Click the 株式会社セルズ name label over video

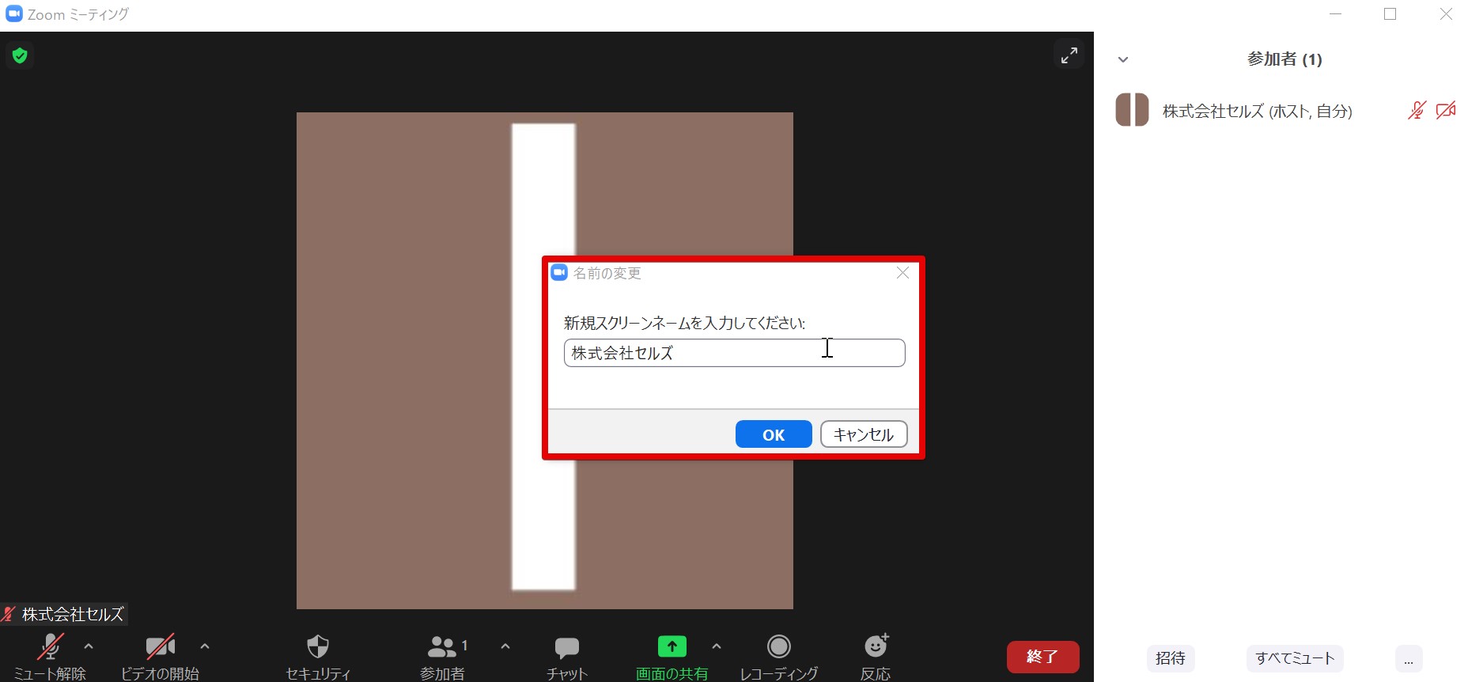tap(73, 614)
